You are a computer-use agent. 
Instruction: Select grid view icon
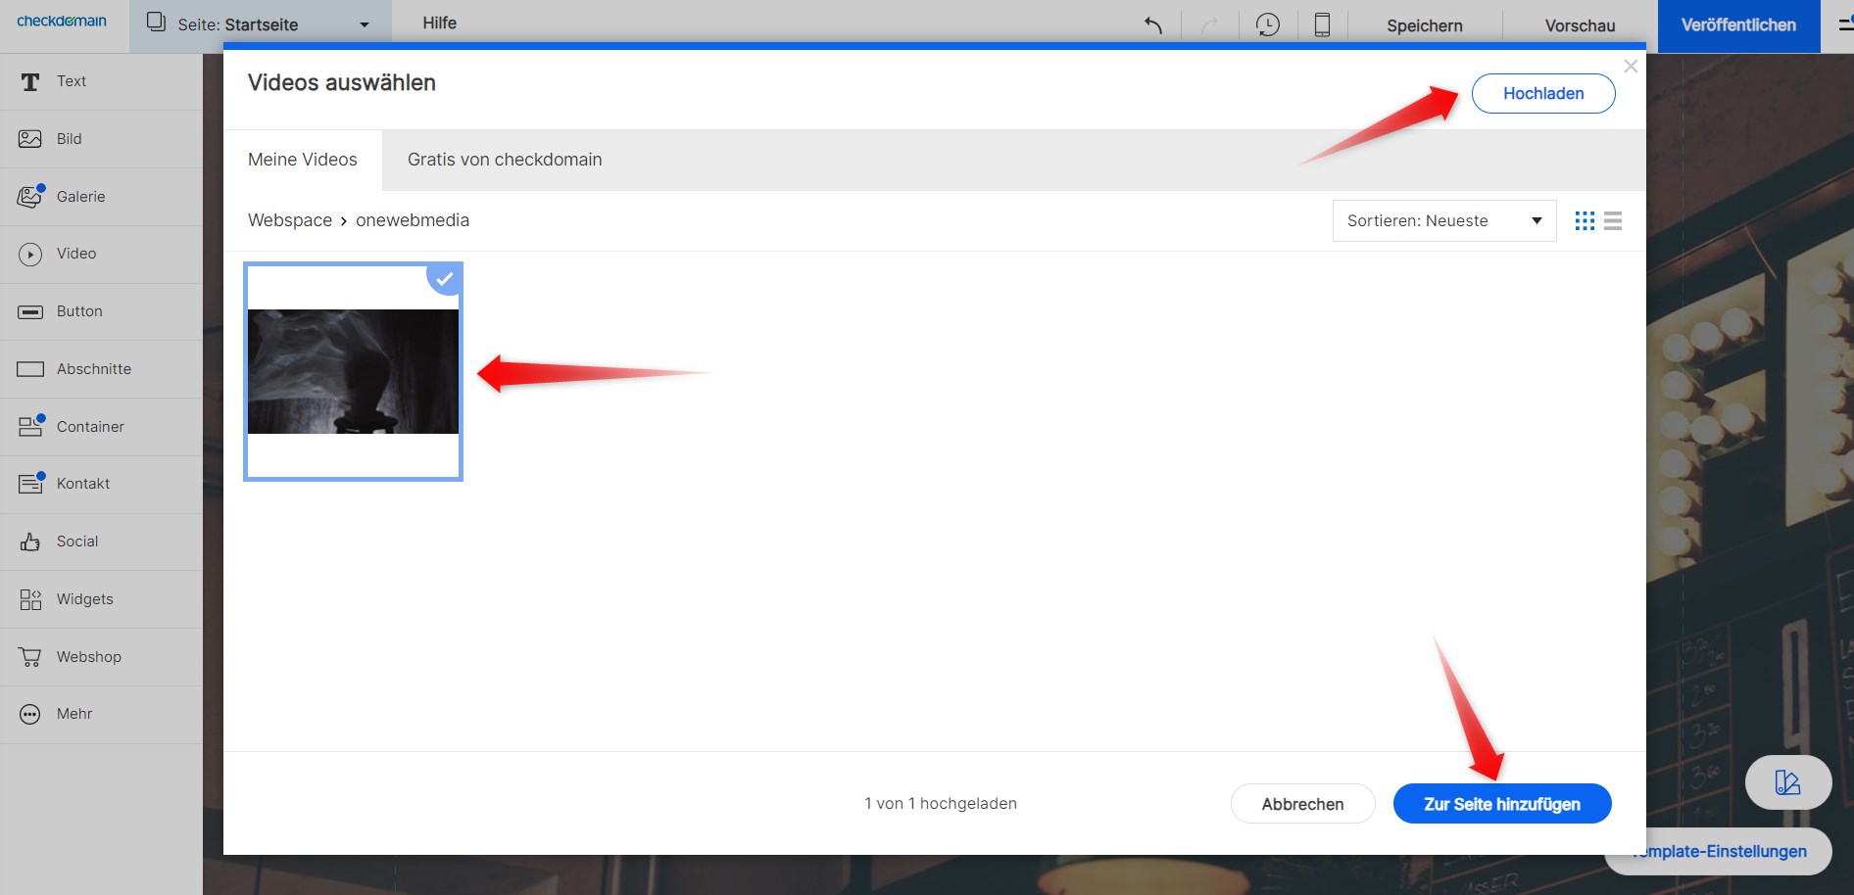pos(1585,221)
